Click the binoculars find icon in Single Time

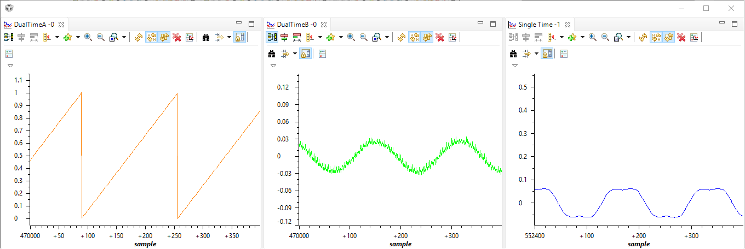tap(513, 54)
